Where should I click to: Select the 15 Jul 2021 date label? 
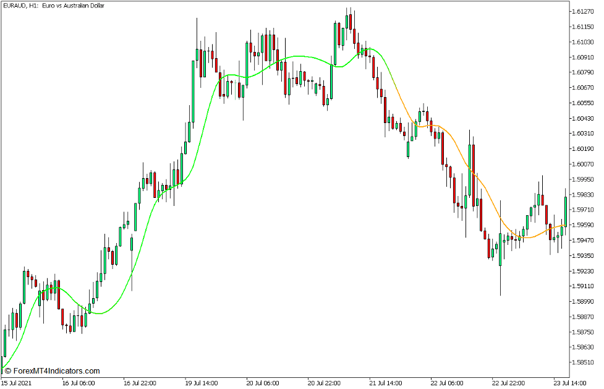[16, 383]
